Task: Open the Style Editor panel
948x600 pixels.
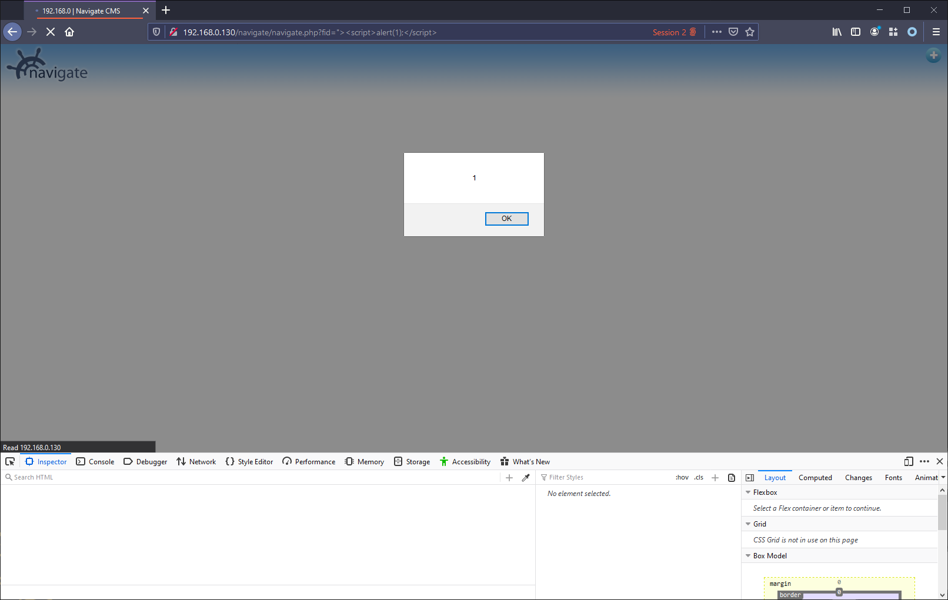Action: pyautogui.click(x=249, y=461)
